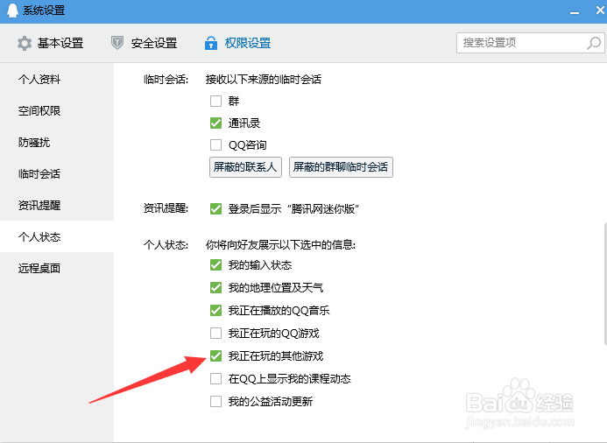Minimize the 系统设置 window
This screenshot has height=443, width=607.
[x=575, y=11]
